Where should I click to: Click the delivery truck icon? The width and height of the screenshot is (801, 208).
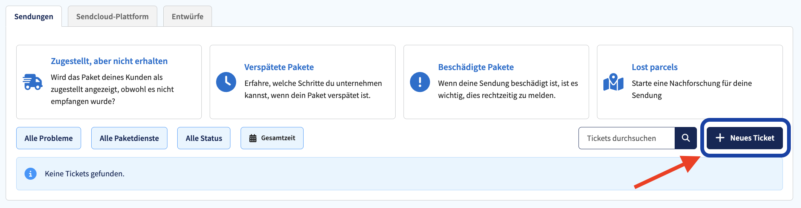click(32, 82)
